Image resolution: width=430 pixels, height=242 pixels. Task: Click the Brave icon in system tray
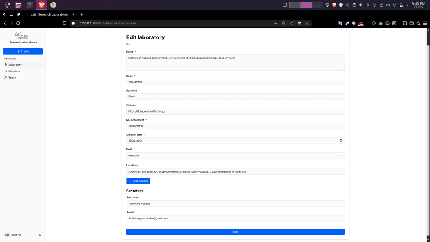(334, 5)
